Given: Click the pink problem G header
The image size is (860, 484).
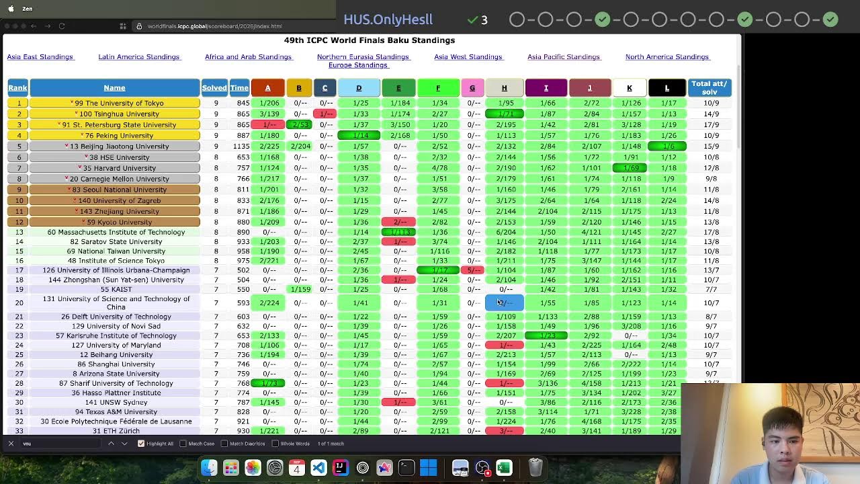Looking at the screenshot, I should point(472,88).
